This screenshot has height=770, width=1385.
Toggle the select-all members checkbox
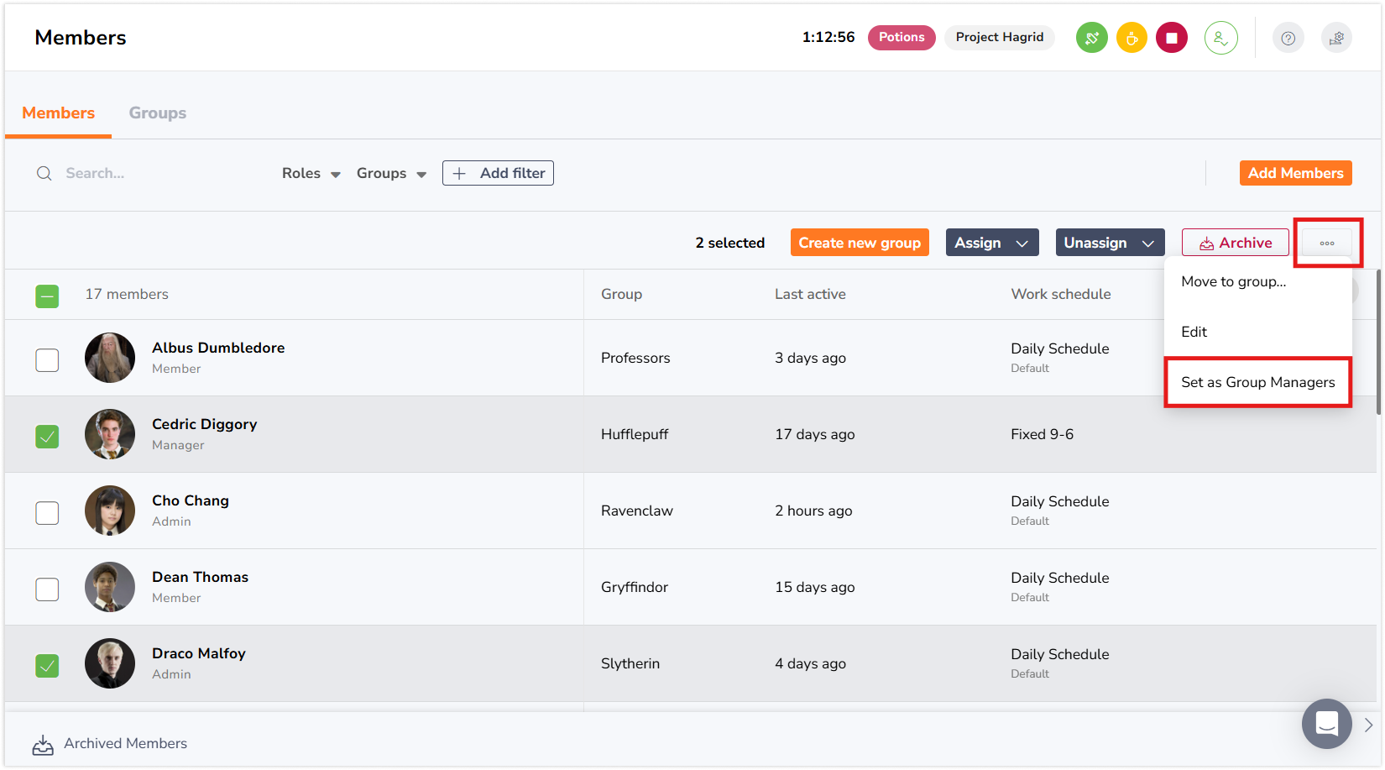pos(47,296)
